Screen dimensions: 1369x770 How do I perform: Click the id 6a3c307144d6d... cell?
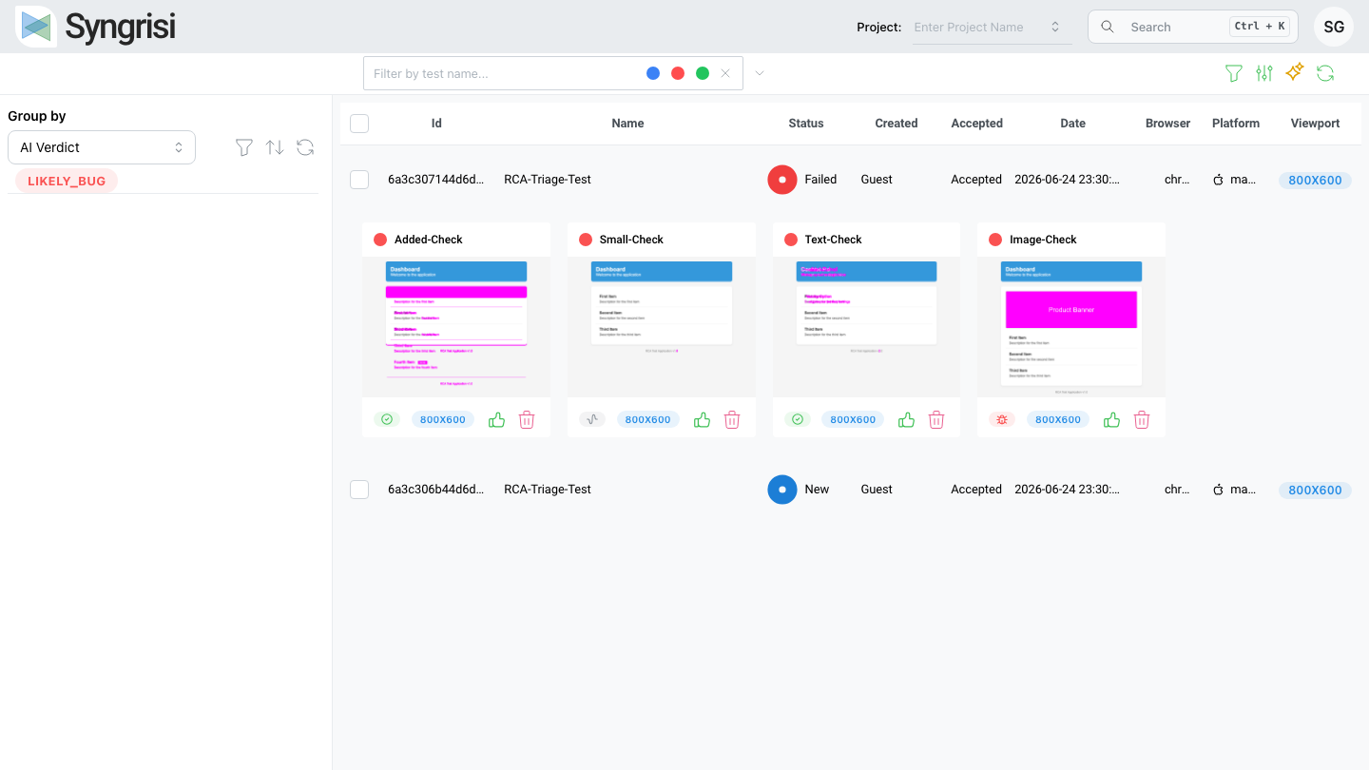(x=436, y=180)
